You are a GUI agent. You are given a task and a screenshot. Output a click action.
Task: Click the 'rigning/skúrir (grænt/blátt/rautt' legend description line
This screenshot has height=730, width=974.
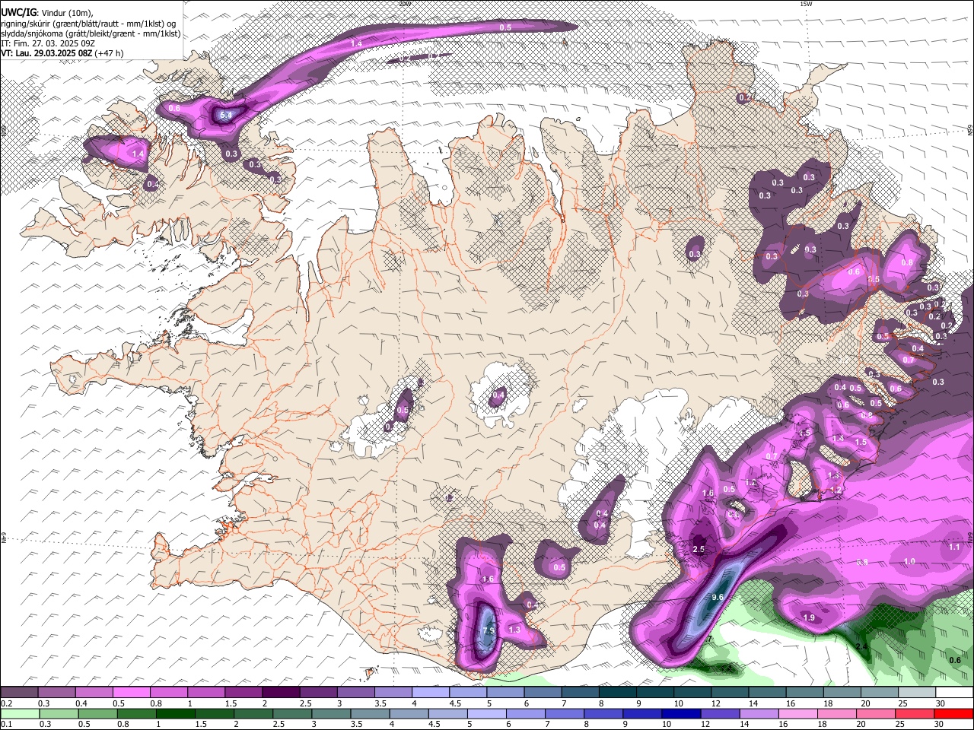click(88, 23)
